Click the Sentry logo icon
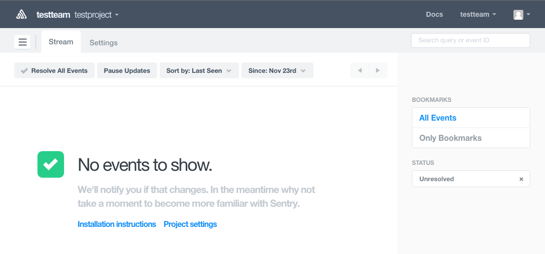Viewport: 545px width, 254px height. pyautogui.click(x=22, y=14)
